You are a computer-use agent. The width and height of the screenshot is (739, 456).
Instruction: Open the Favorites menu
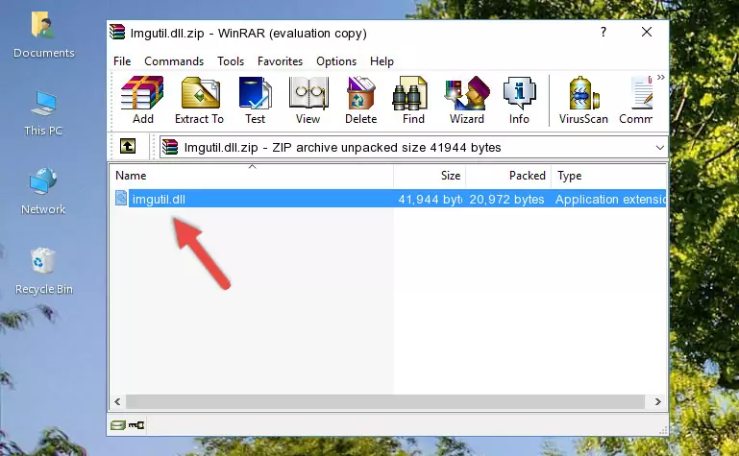tap(280, 61)
